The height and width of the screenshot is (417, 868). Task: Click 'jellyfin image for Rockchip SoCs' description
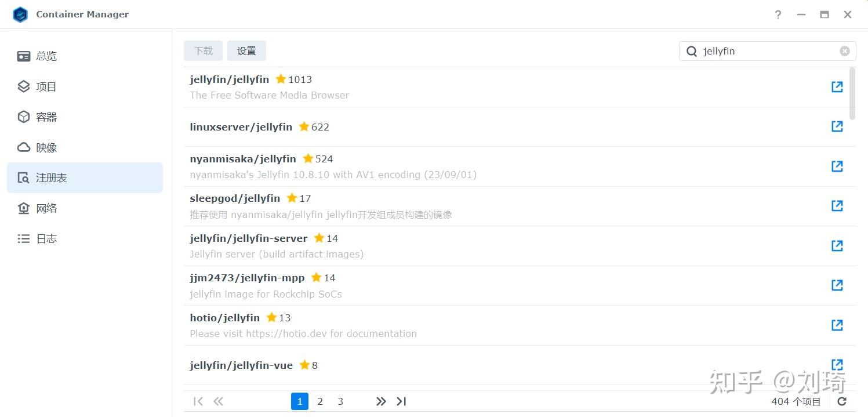click(x=266, y=294)
